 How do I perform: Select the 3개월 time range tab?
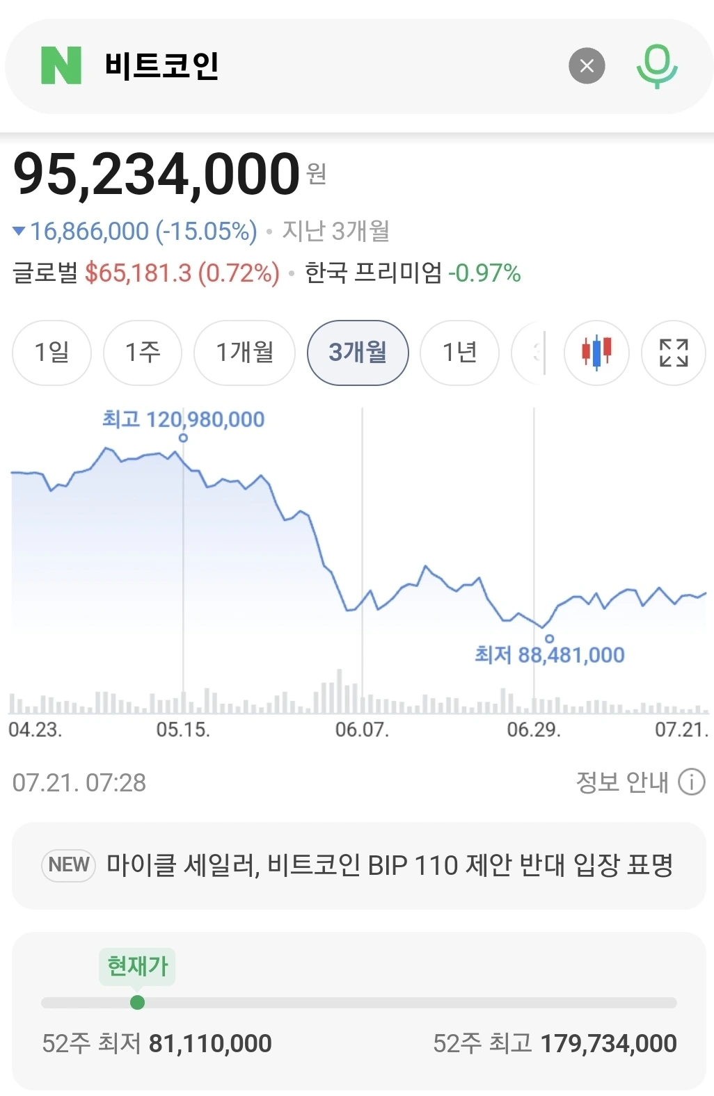click(x=358, y=353)
